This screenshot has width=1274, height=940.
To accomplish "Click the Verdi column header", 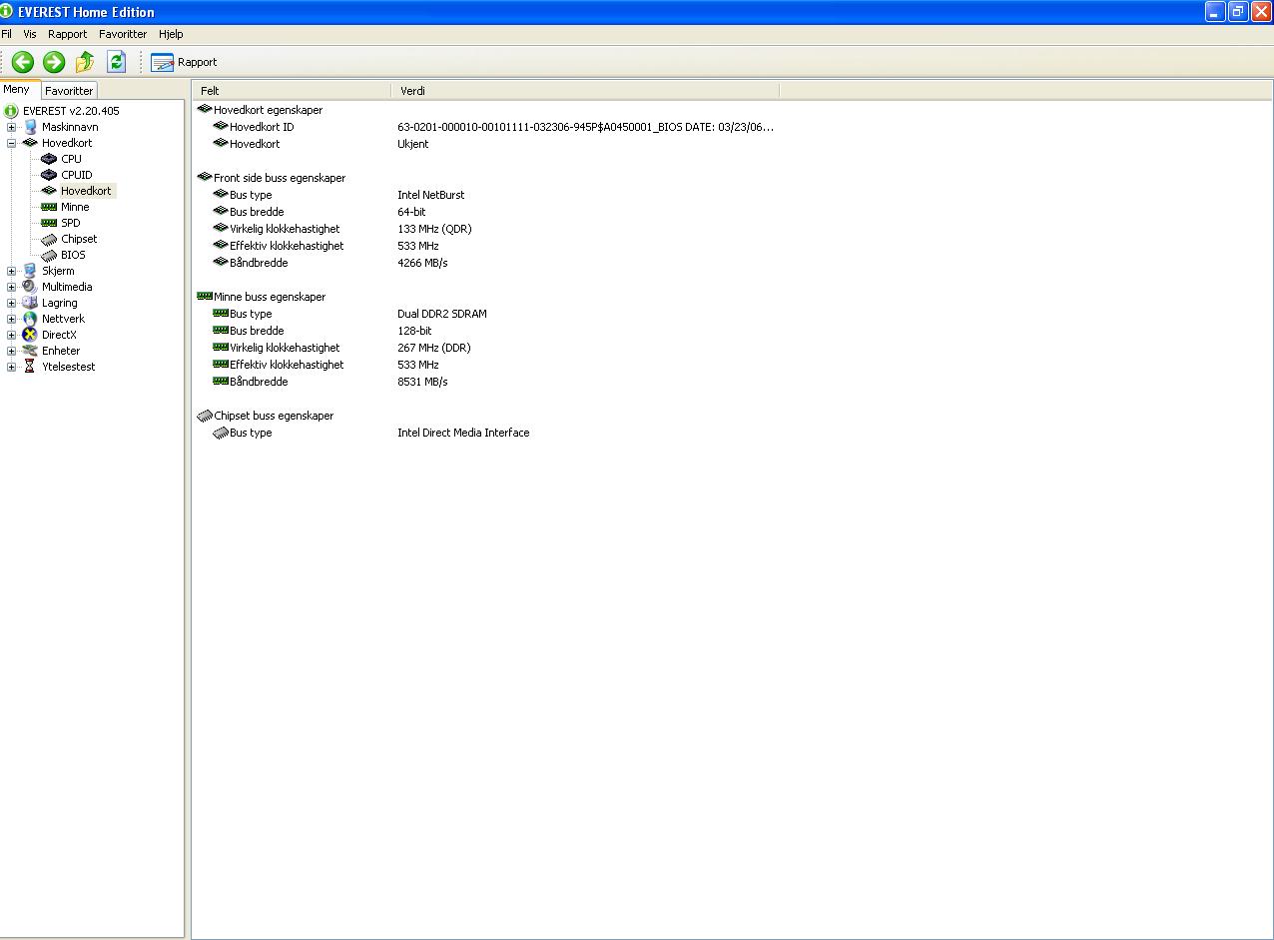I will point(584,90).
